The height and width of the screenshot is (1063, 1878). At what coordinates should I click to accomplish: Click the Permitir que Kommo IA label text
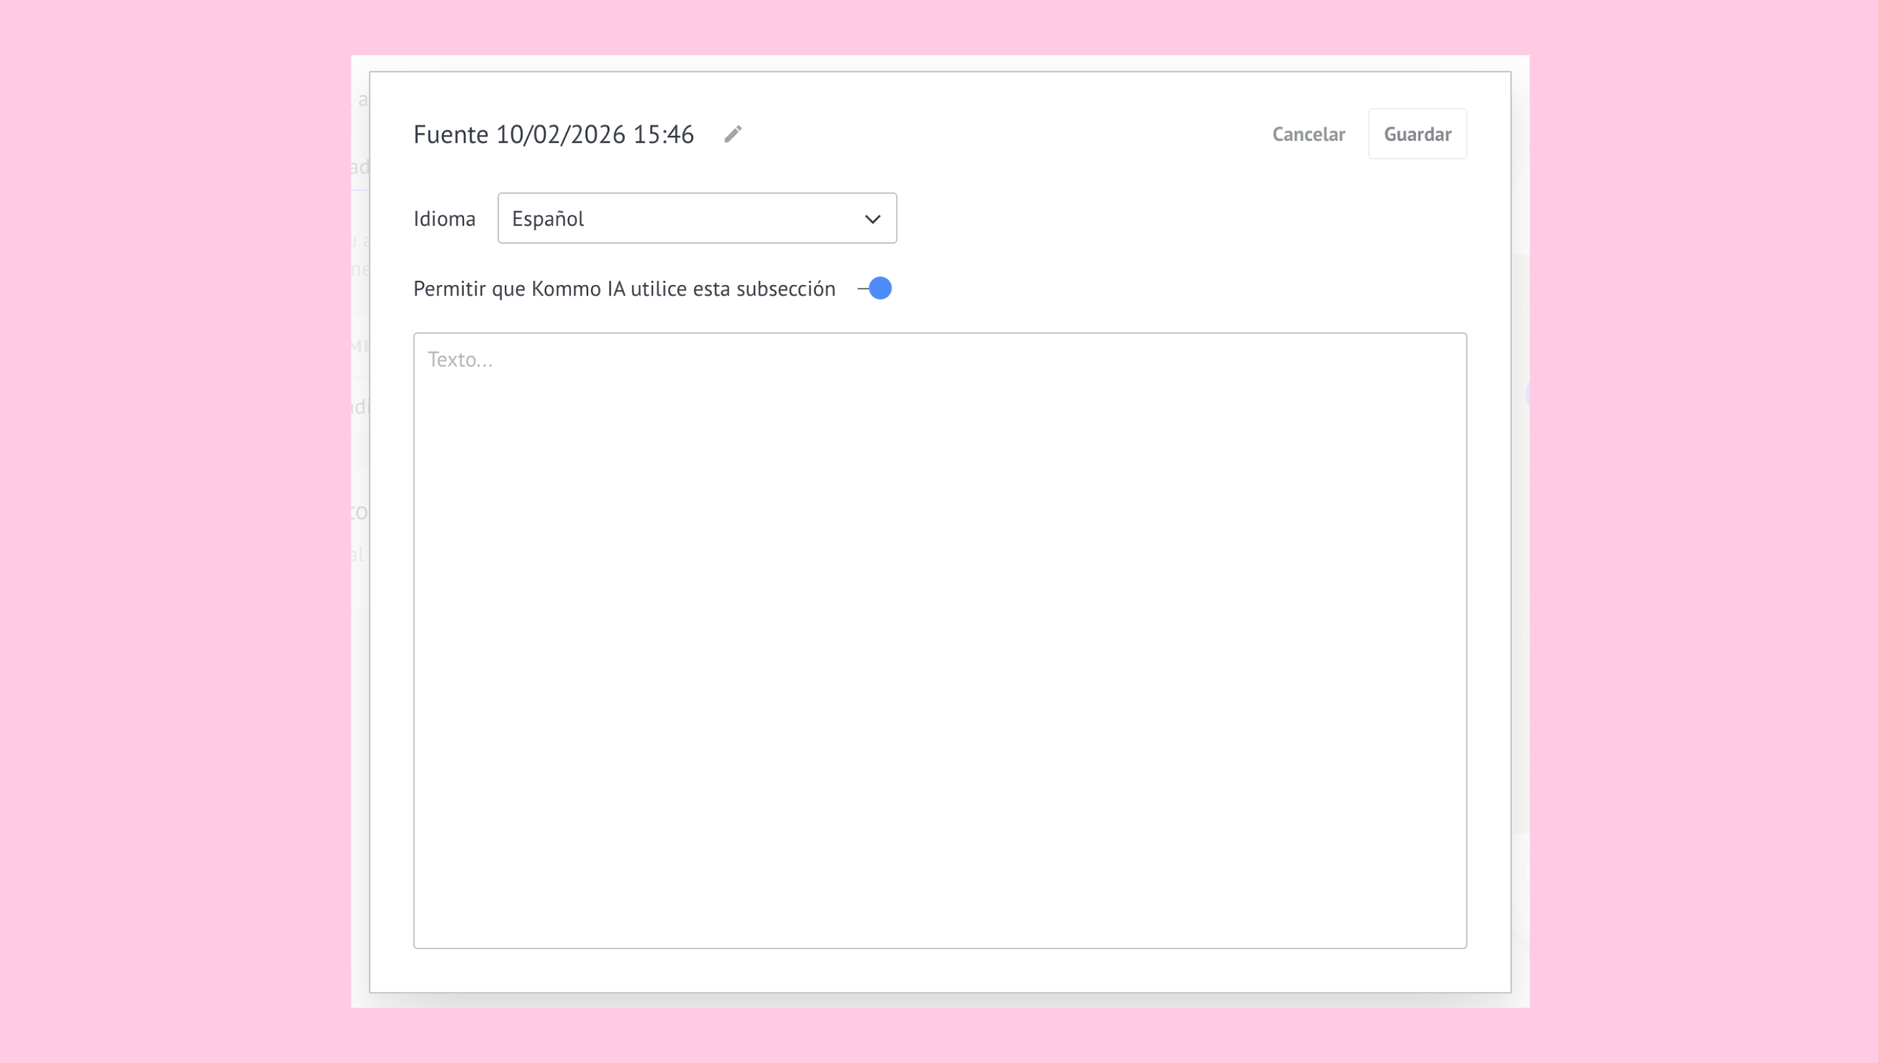623,289
